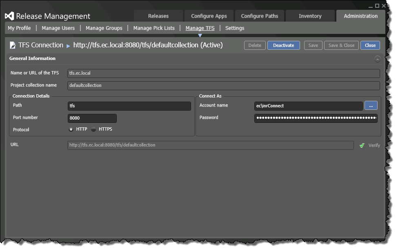Open the Inventory tab

[x=310, y=16]
